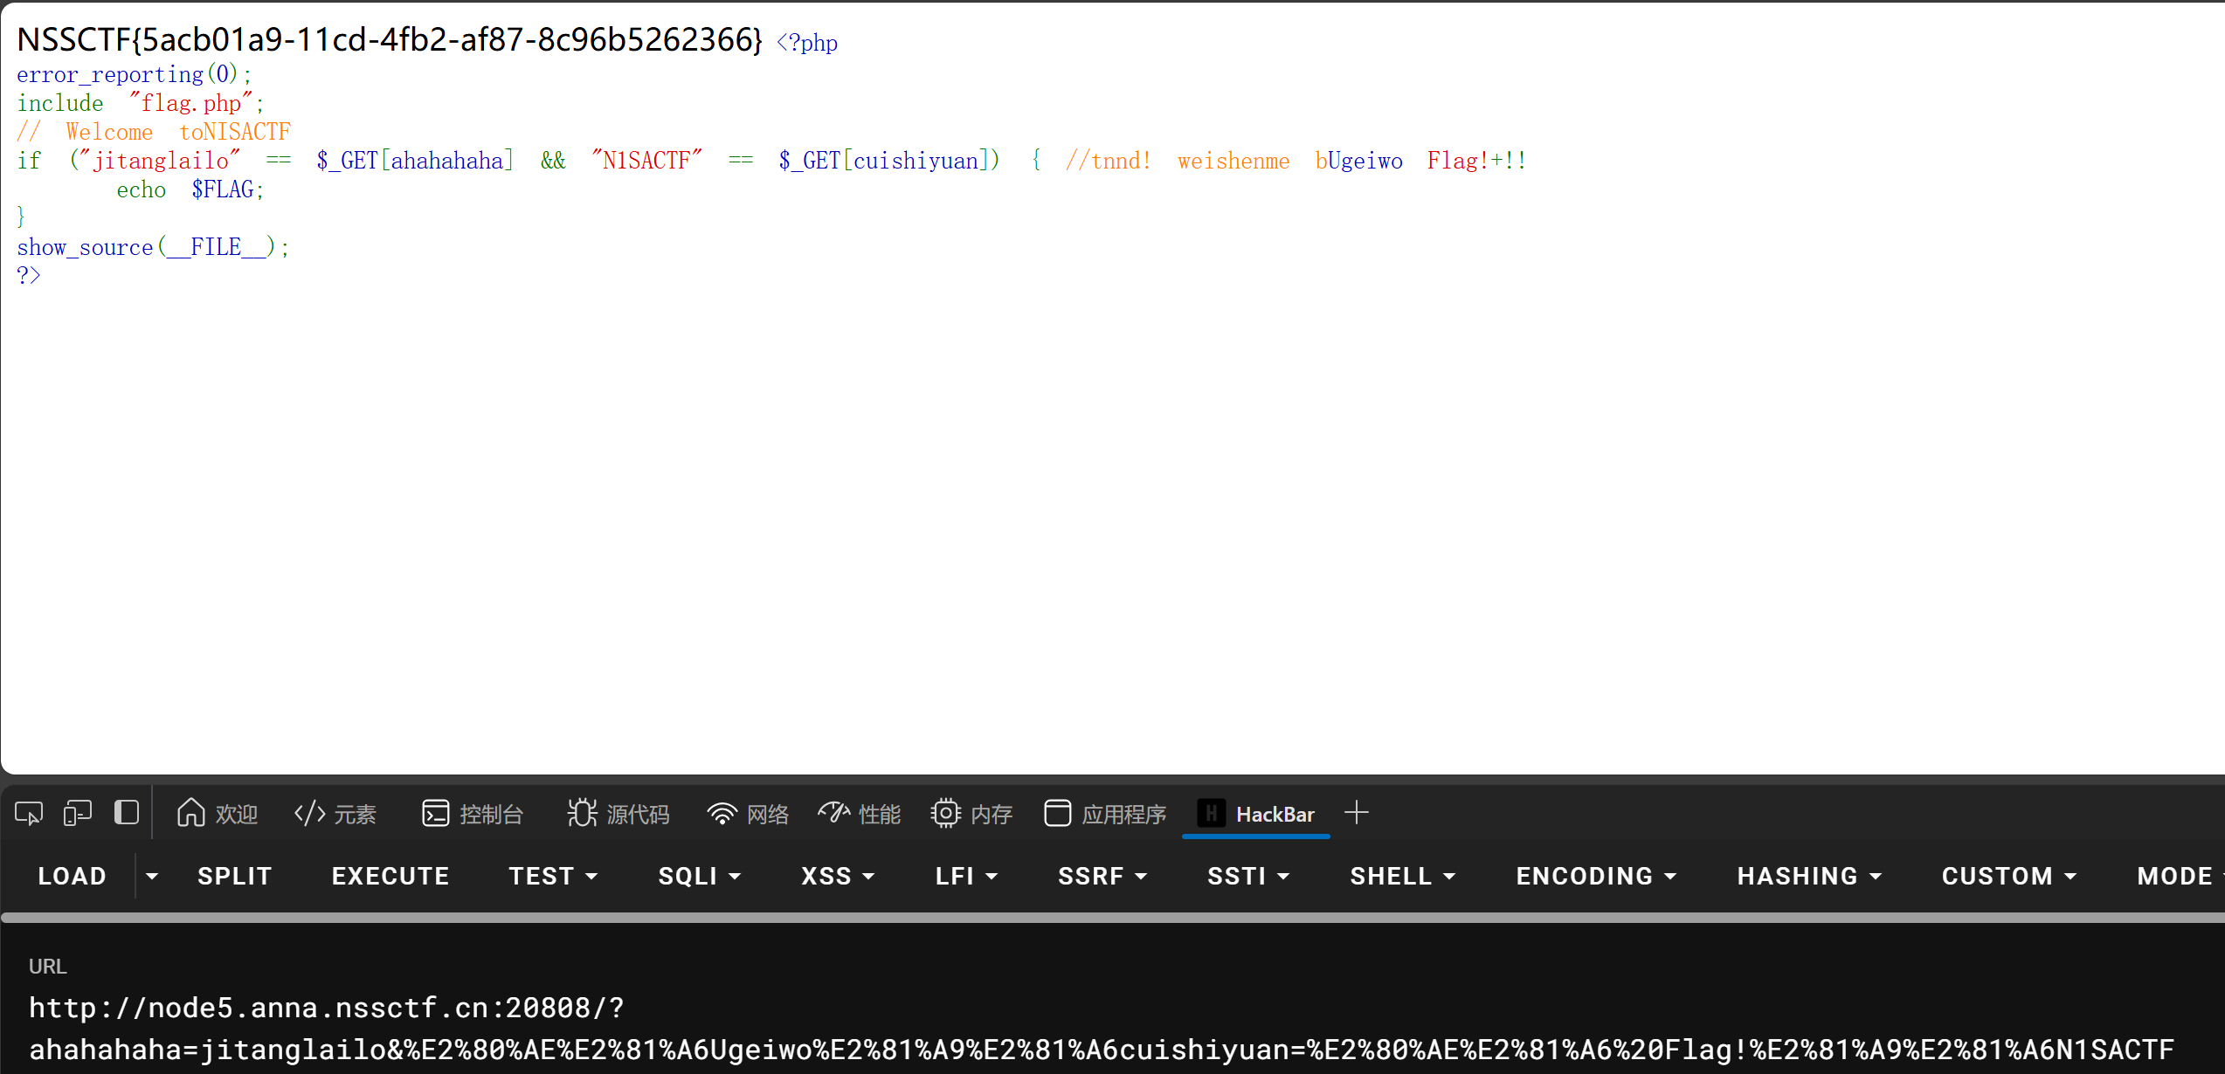2225x1074 pixels.
Task: Open the XSS dropdown menu
Action: click(837, 876)
